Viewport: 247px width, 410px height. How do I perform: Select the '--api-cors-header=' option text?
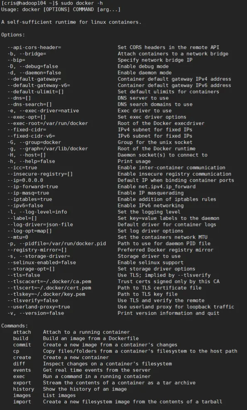[34, 47]
